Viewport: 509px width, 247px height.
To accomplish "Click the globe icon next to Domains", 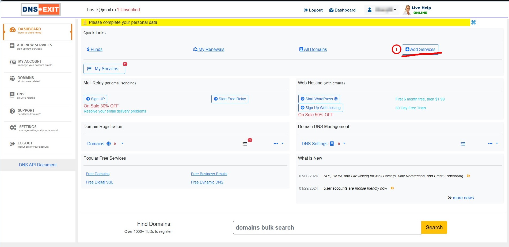I will pyautogui.click(x=109, y=144).
